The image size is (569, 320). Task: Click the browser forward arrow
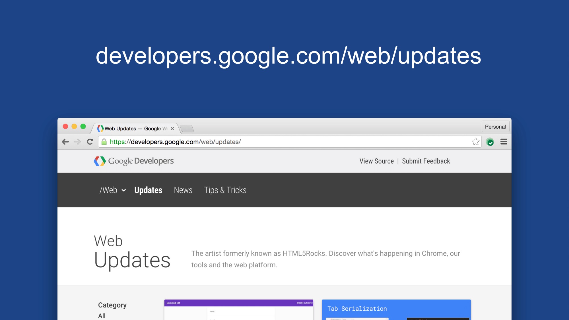click(77, 142)
